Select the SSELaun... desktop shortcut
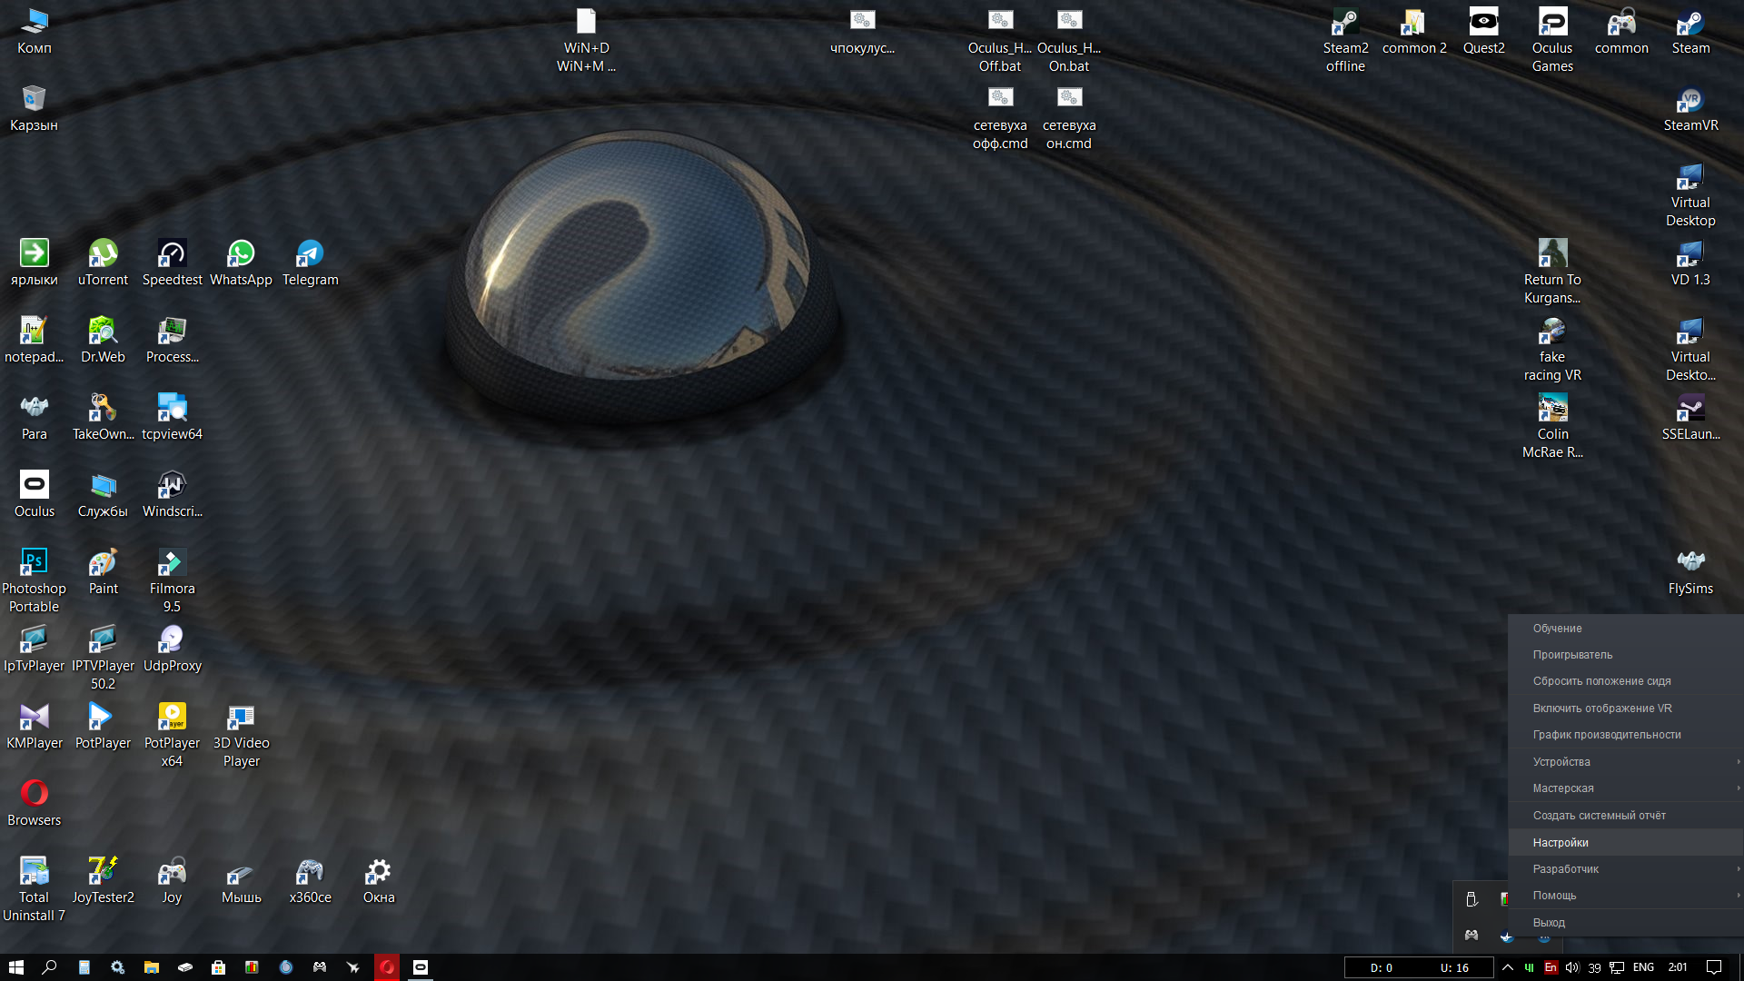The image size is (1744, 981). pos(1690,417)
